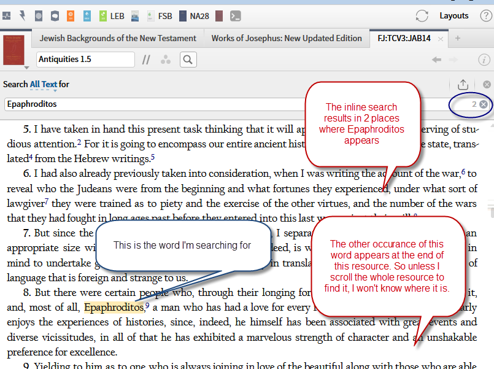Close the inline search panel

[x=487, y=85]
